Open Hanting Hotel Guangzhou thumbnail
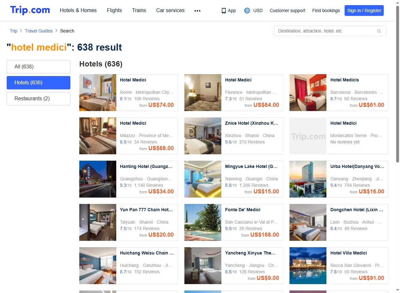 point(98,179)
